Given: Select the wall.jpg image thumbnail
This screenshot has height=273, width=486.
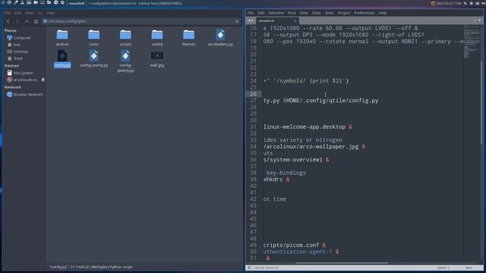Looking at the screenshot, I should [x=157, y=55].
